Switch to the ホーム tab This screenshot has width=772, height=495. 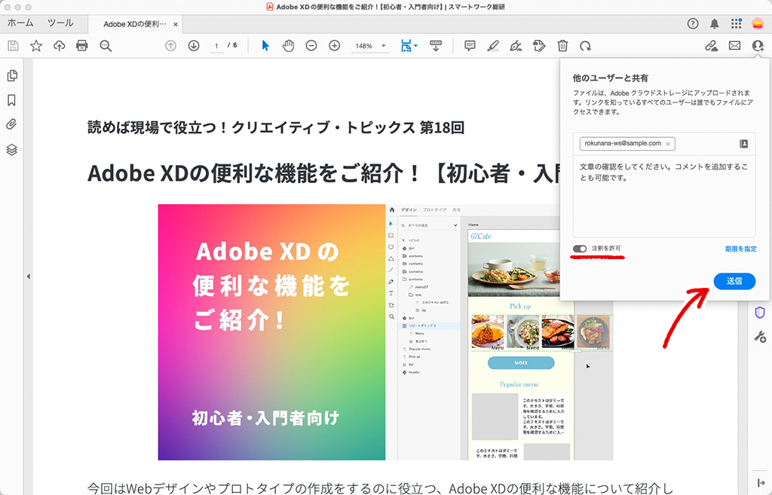pyautogui.click(x=20, y=23)
